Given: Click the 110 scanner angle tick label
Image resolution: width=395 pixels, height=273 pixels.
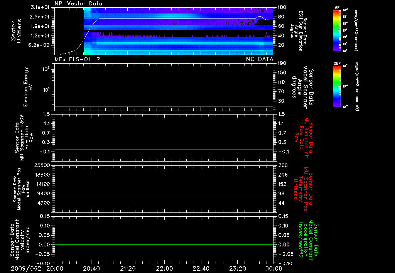Looking at the screenshot, I should tap(282, 82).
